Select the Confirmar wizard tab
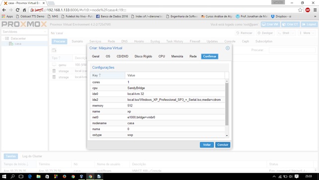 (210, 56)
